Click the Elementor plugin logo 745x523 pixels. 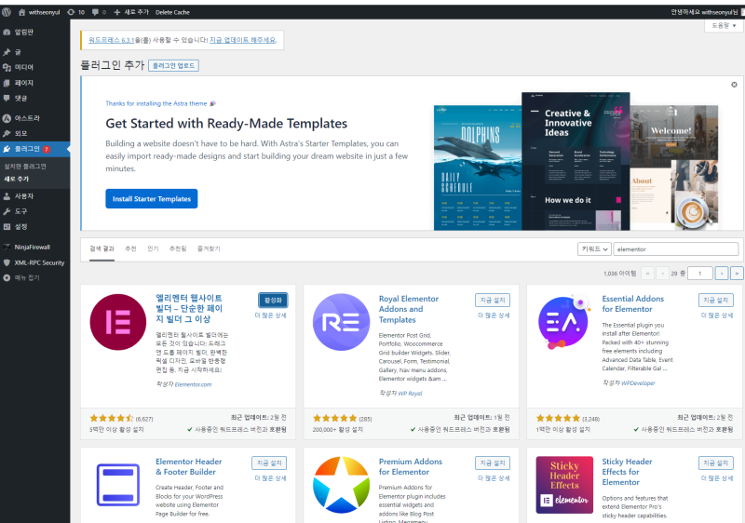[x=118, y=322]
